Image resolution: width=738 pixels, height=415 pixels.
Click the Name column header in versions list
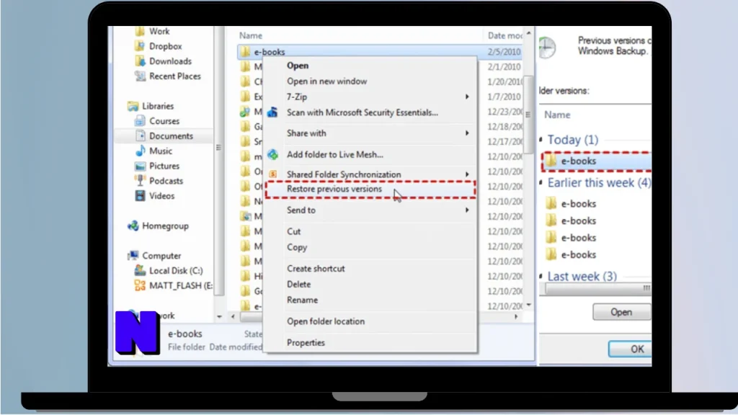coord(557,115)
